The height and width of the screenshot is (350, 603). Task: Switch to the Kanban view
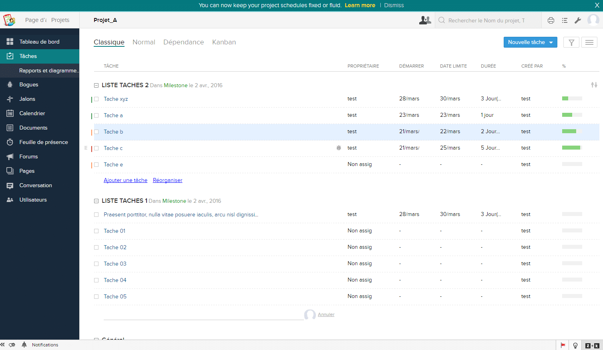click(x=224, y=42)
